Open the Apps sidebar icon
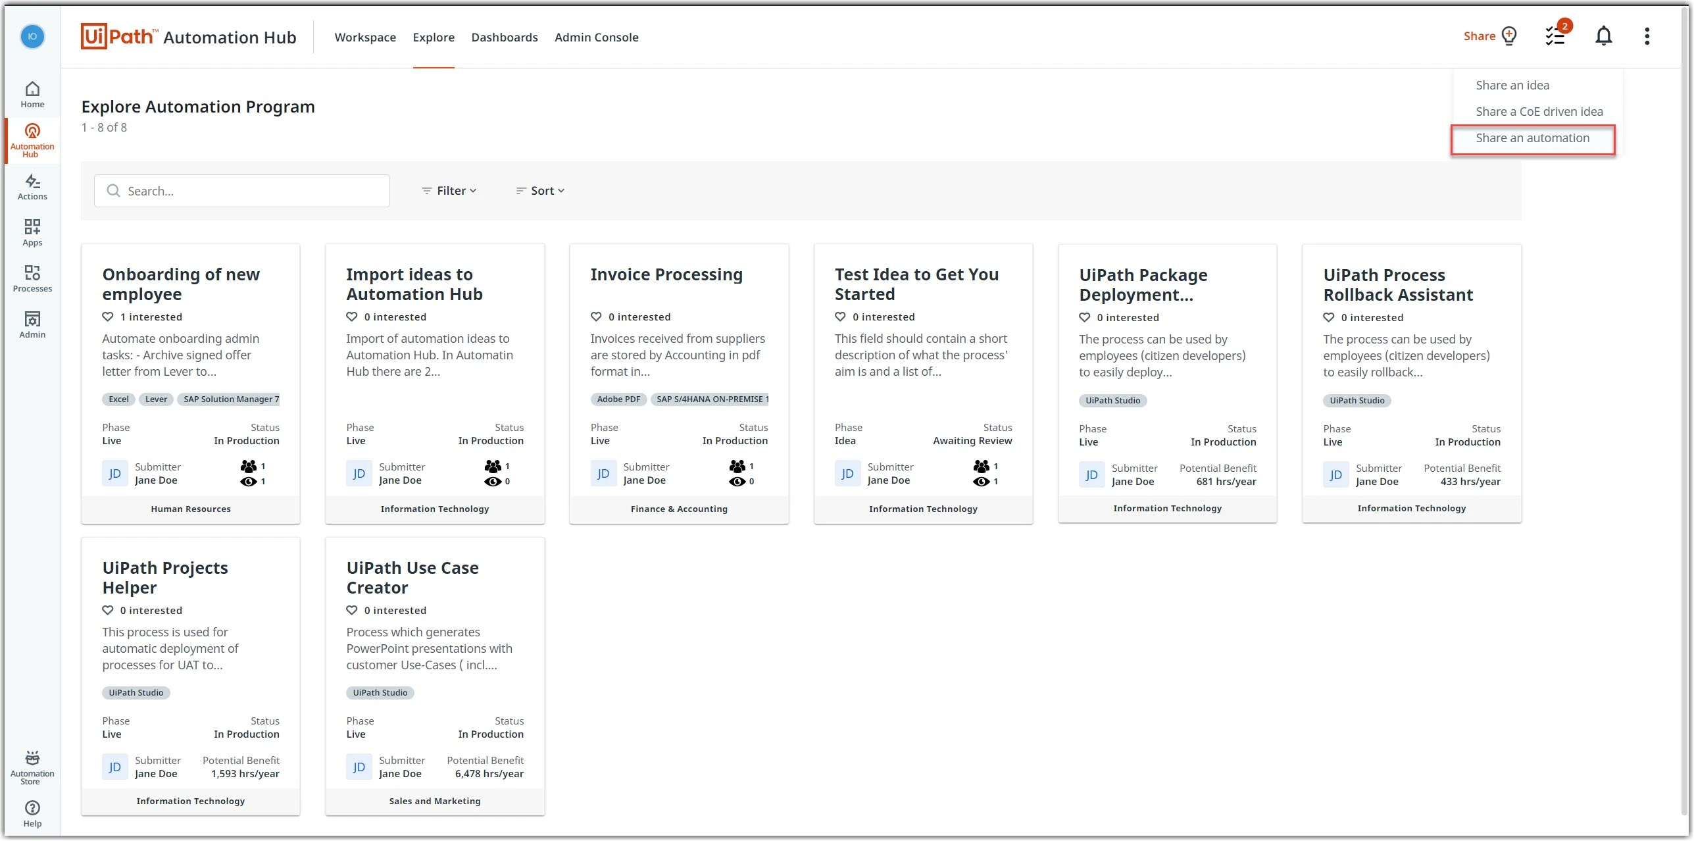 32,233
